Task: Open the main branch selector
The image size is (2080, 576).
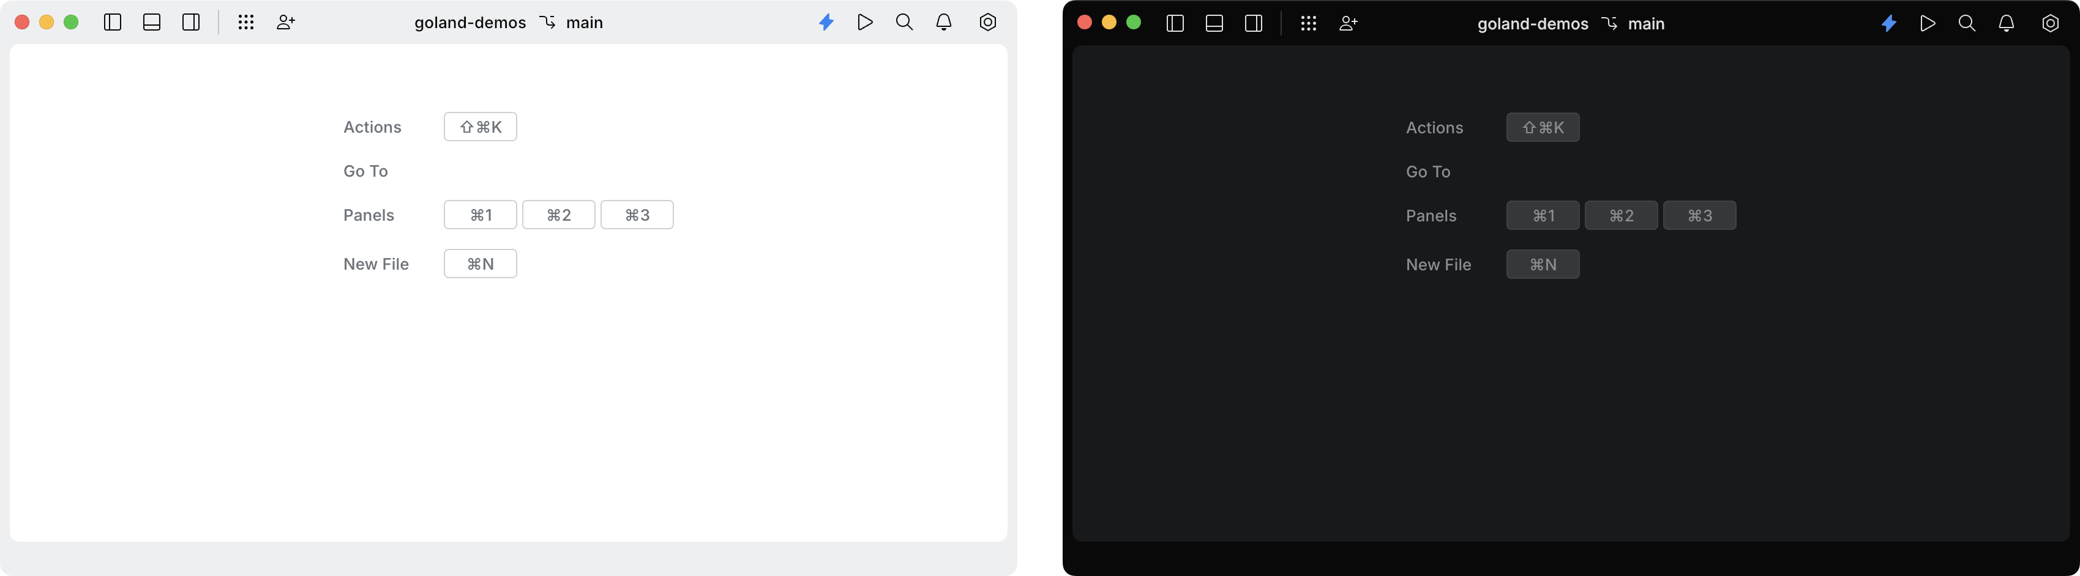Action: click(582, 23)
